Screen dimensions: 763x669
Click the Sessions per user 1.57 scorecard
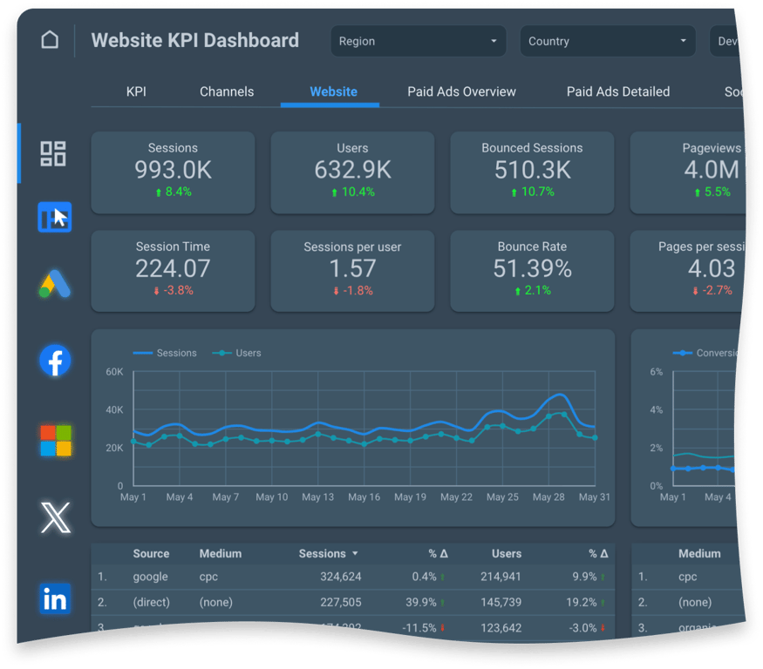click(352, 271)
